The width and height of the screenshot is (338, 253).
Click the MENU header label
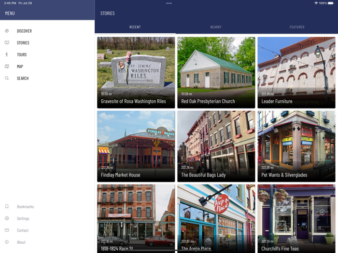click(x=10, y=13)
